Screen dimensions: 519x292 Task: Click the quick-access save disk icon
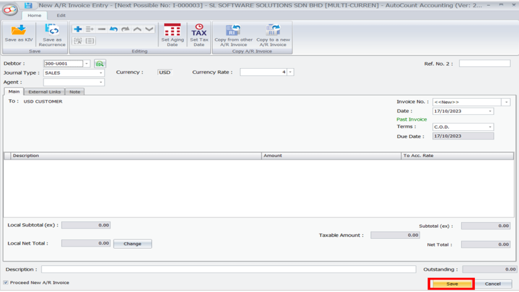29,5
